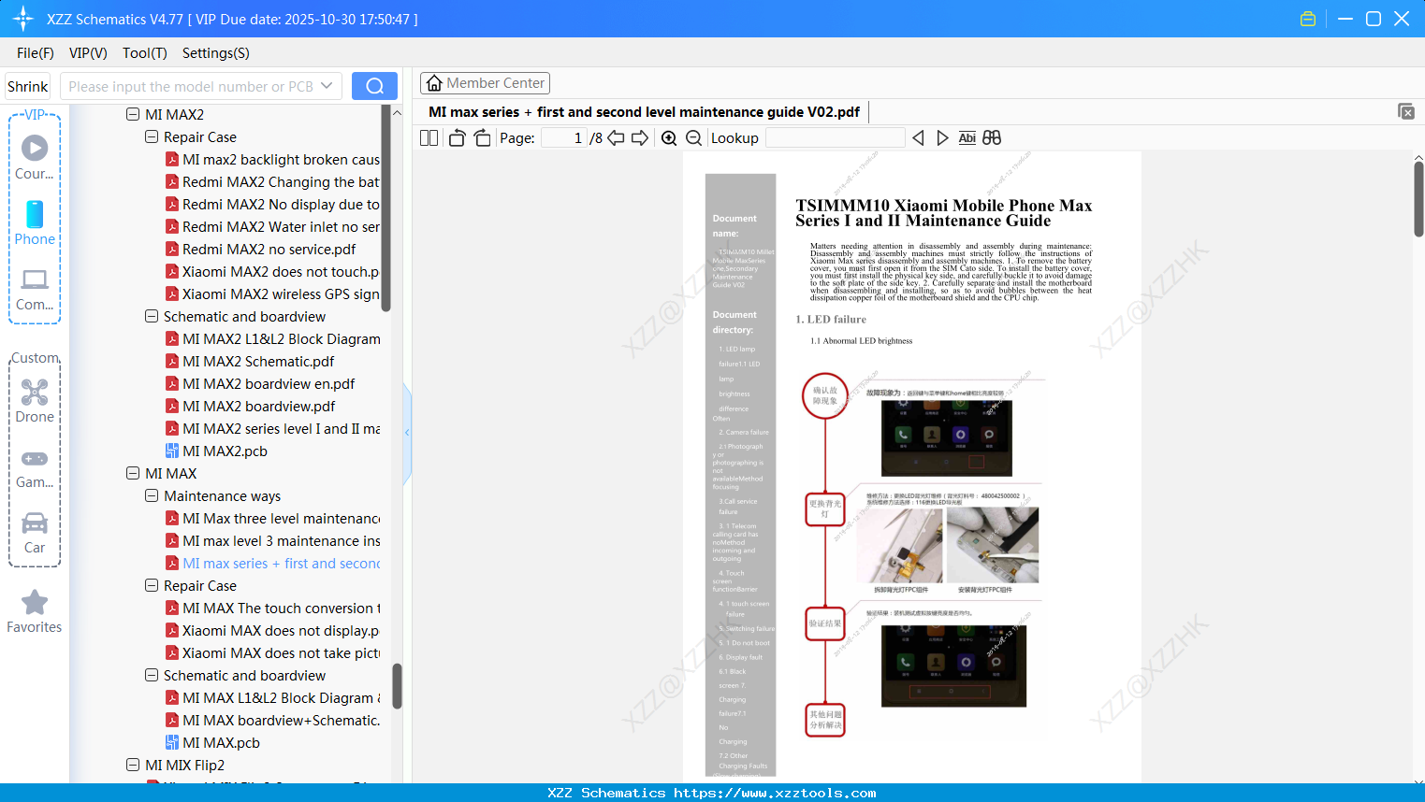Screen dimensions: 1425x802
Task: Collapse the Maintenance ways folder
Action: pyautogui.click(x=152, y=495)
